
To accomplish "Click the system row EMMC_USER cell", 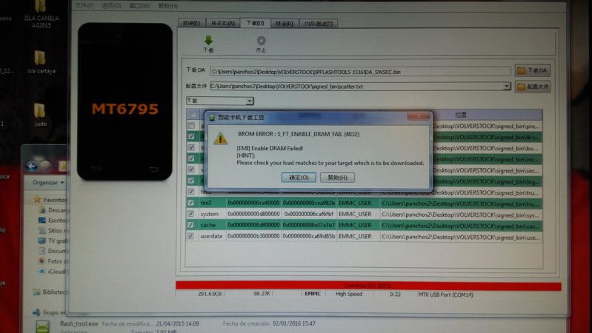I will tap(355, 214).
